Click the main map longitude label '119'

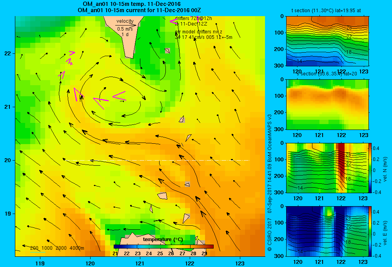pyautogui.click(x=40, y=263)
